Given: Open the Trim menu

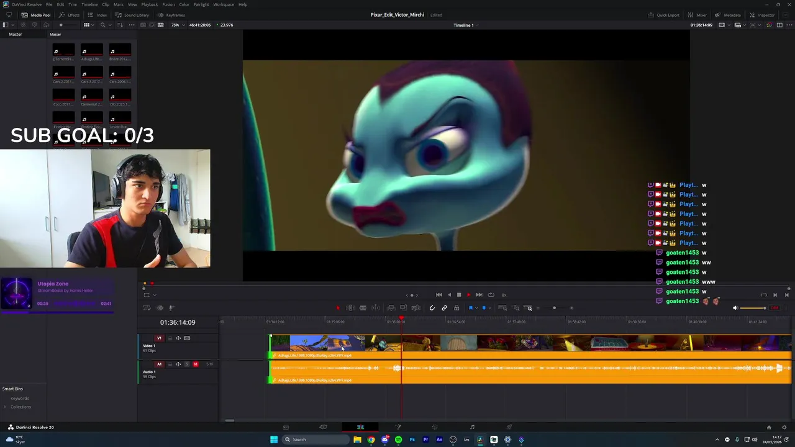Looking at the screenshot, I should (73, 4).
